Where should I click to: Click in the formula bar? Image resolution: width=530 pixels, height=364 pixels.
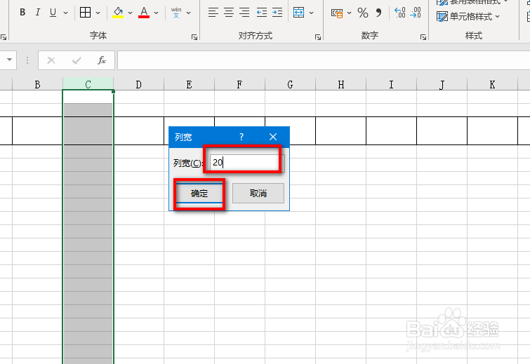[324, 60]
